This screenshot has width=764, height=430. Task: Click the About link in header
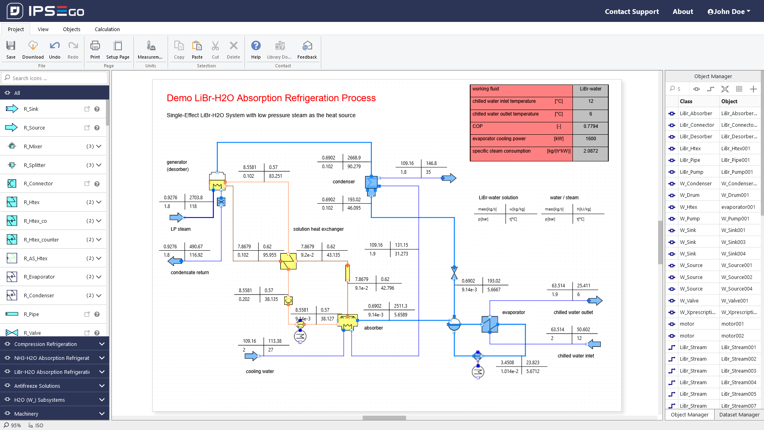pos(682,12)
